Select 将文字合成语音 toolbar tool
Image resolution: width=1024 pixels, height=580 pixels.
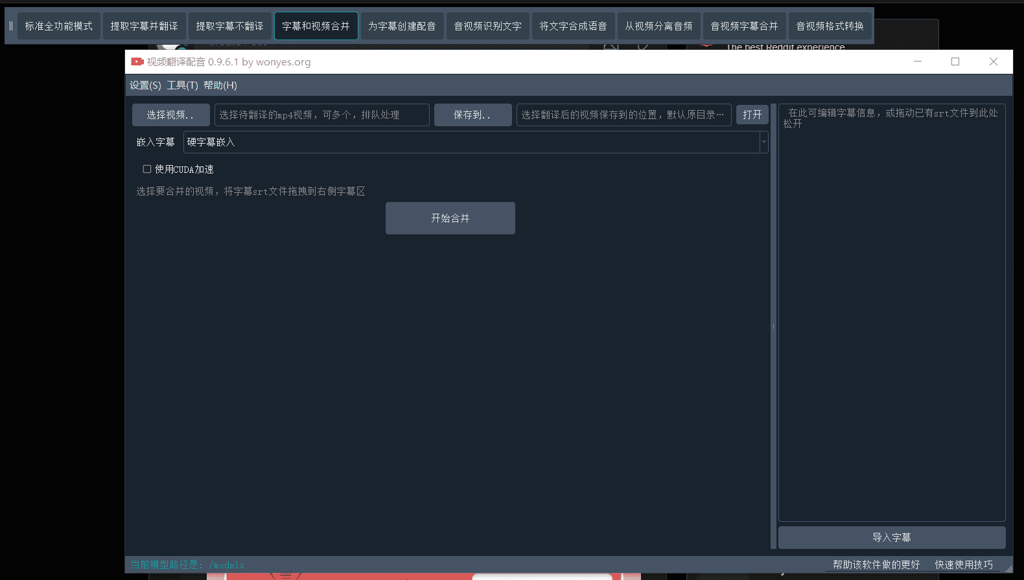pos(573,26)
